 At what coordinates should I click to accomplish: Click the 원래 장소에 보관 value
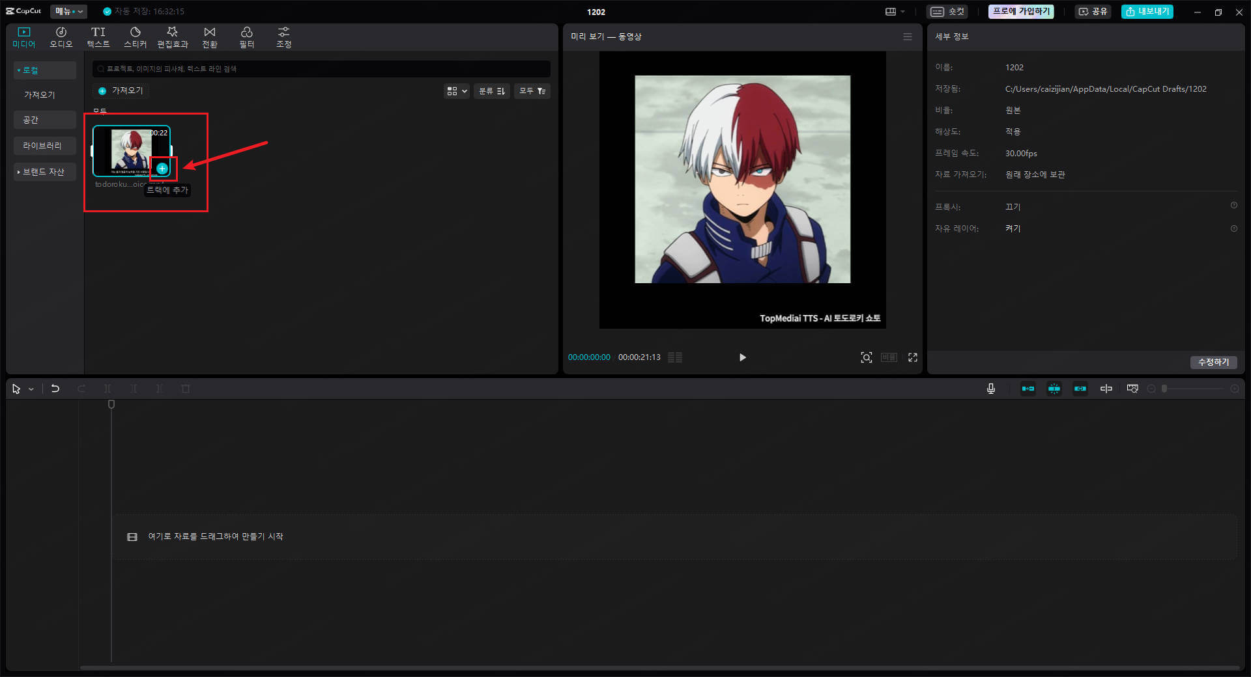tap(1035, 174)
